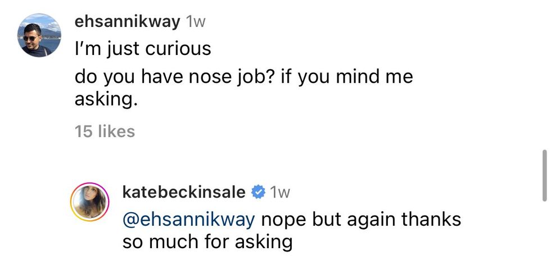
Task: View the 15 likes list
Action: pyautogui.click(x=105, y=131)
